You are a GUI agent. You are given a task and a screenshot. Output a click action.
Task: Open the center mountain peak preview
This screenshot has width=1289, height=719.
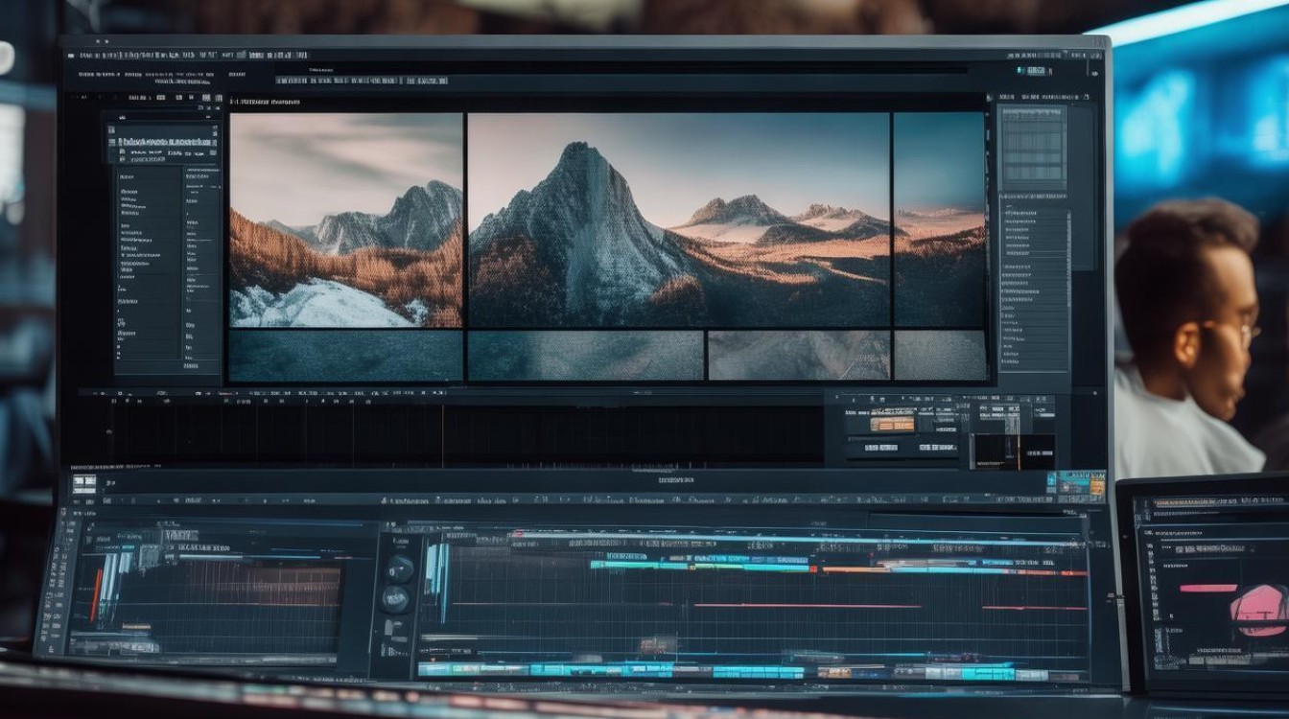[678, 220]
